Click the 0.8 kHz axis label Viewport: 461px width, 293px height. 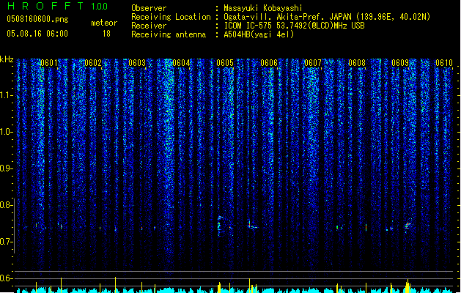7,205
